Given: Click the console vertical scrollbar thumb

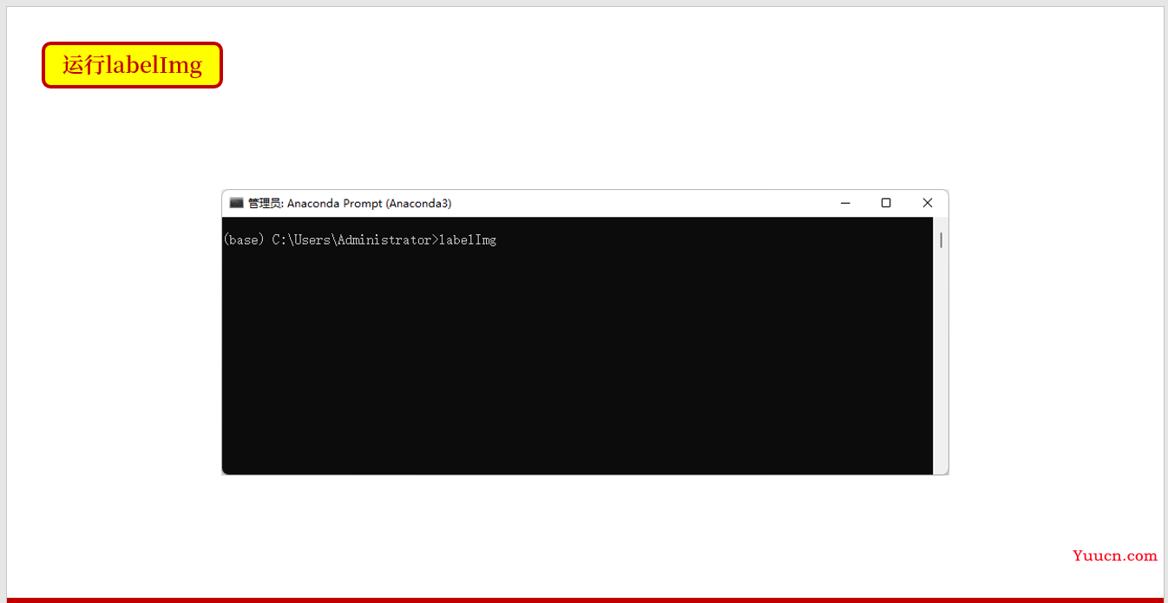Looking at the screenshot, I should coord(941,240).
